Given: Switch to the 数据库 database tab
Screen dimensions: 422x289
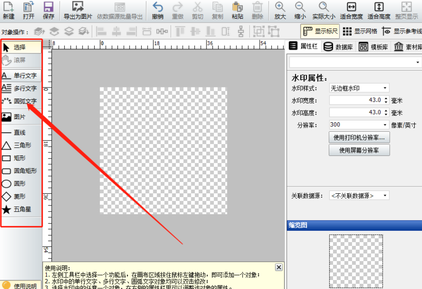Looking at the screenshot, I should coord(339,47).
